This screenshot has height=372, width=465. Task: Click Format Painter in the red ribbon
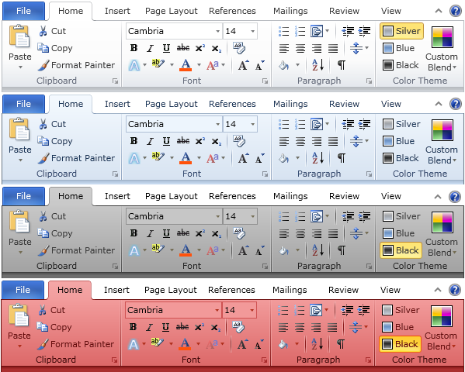click(75, 344)
